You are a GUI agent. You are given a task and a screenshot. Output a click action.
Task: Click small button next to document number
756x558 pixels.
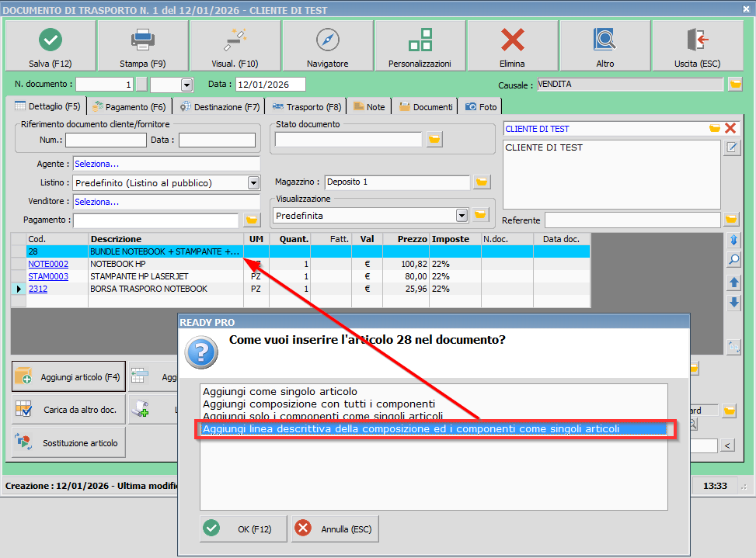coord(141,85)
